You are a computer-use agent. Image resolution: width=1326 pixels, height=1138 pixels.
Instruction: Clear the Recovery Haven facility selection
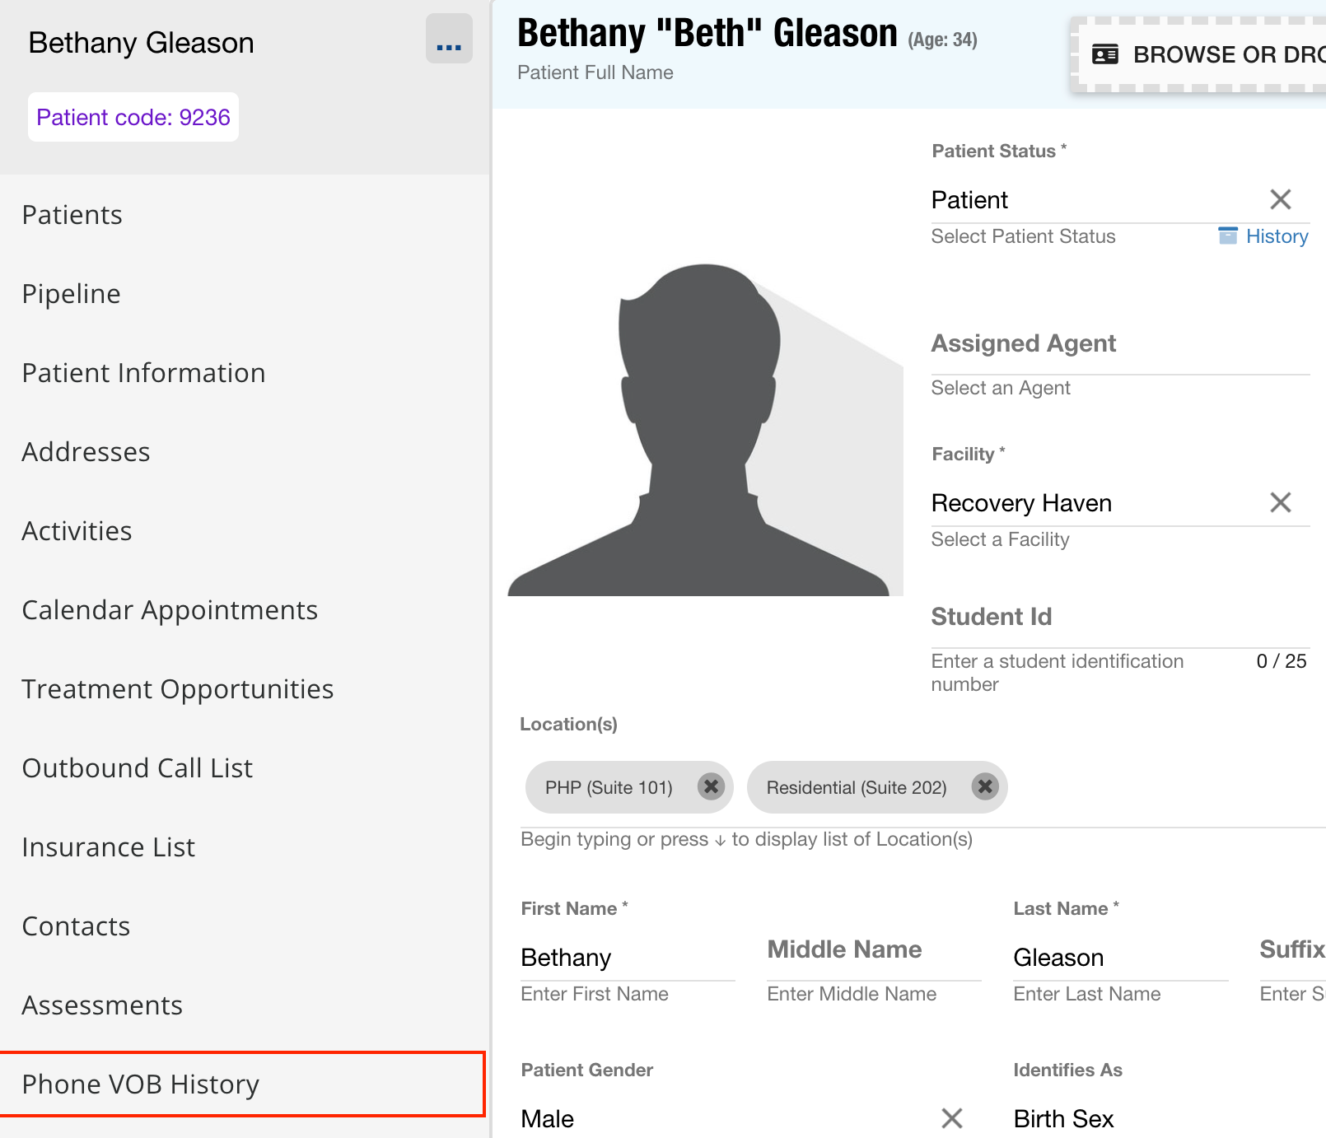(x=1280, y=502)
